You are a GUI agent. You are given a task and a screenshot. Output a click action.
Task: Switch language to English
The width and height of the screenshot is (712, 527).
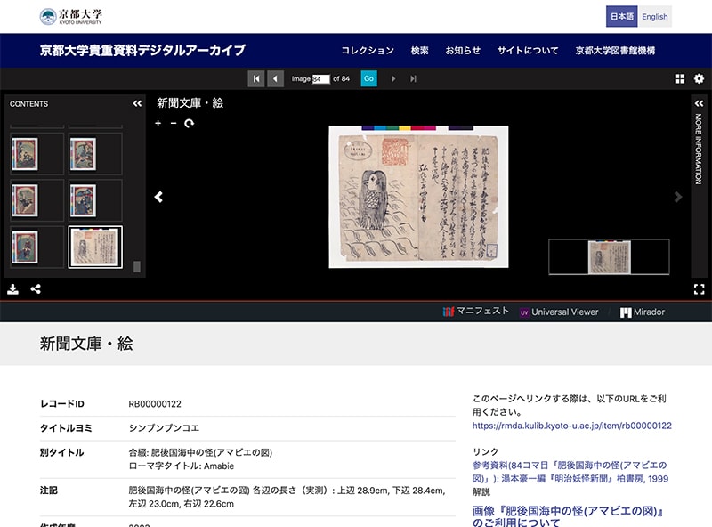pyautogui.click(x=655, y=16)
